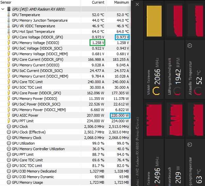205x186 pixels.
Task: Click clock icon for GPU Clock row
Action: point(9,127)
